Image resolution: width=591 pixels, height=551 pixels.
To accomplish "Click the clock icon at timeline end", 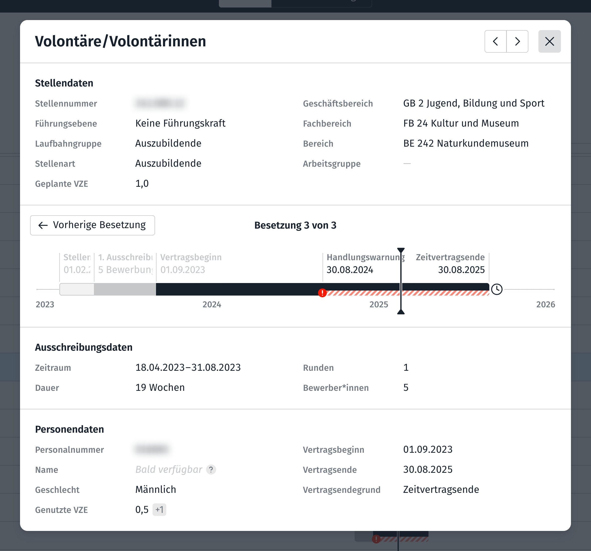I will 497,289.
